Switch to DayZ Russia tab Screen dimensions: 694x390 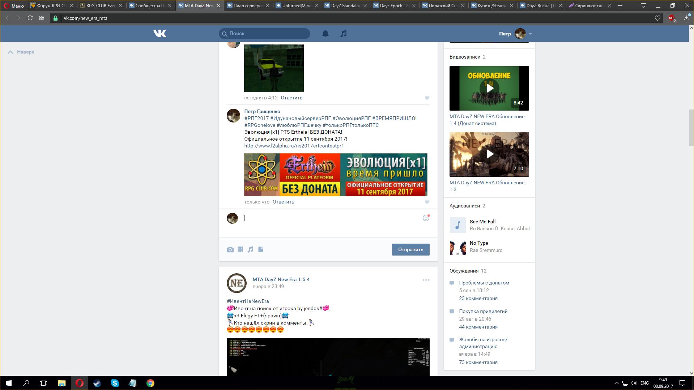tap(541, 6)
